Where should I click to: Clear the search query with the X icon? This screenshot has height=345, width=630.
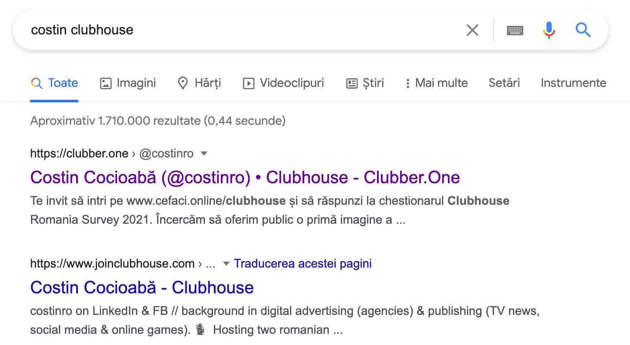(x=472, y=30)
